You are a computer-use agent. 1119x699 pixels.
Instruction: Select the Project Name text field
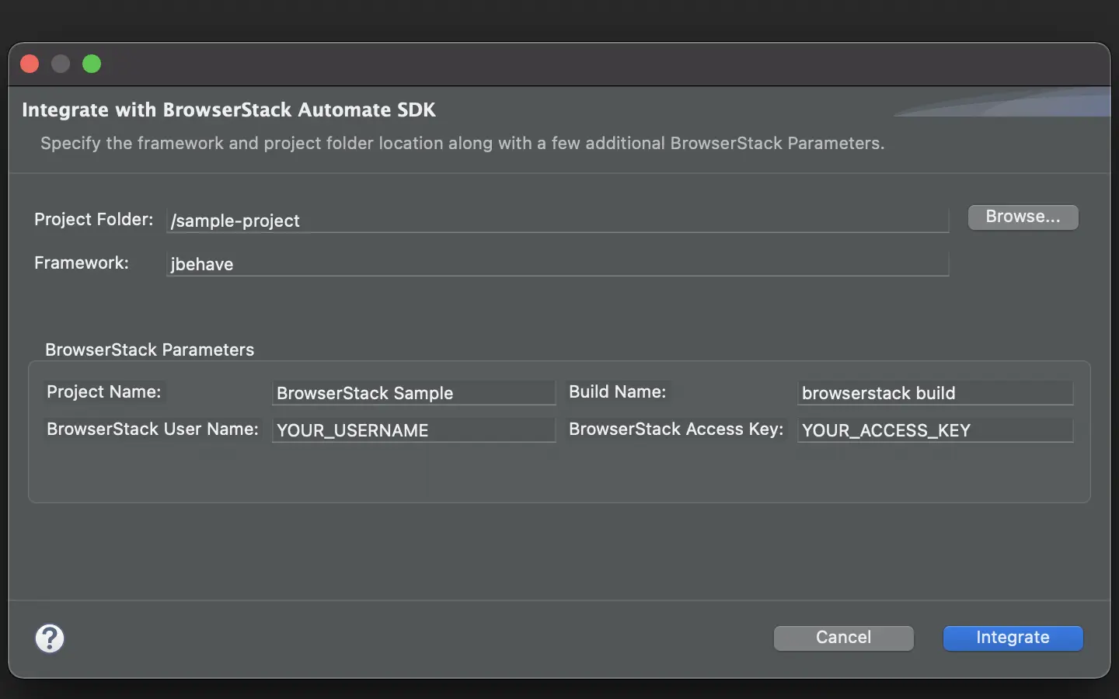(413, 393)
